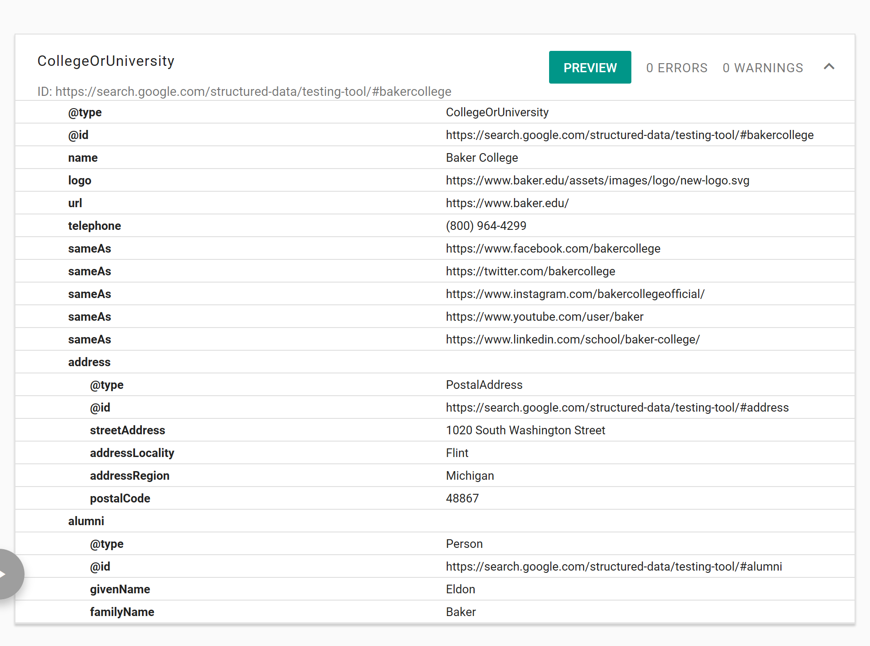Click the addressRegion value Michigan
870x646 pixels.
coord(470,476)
